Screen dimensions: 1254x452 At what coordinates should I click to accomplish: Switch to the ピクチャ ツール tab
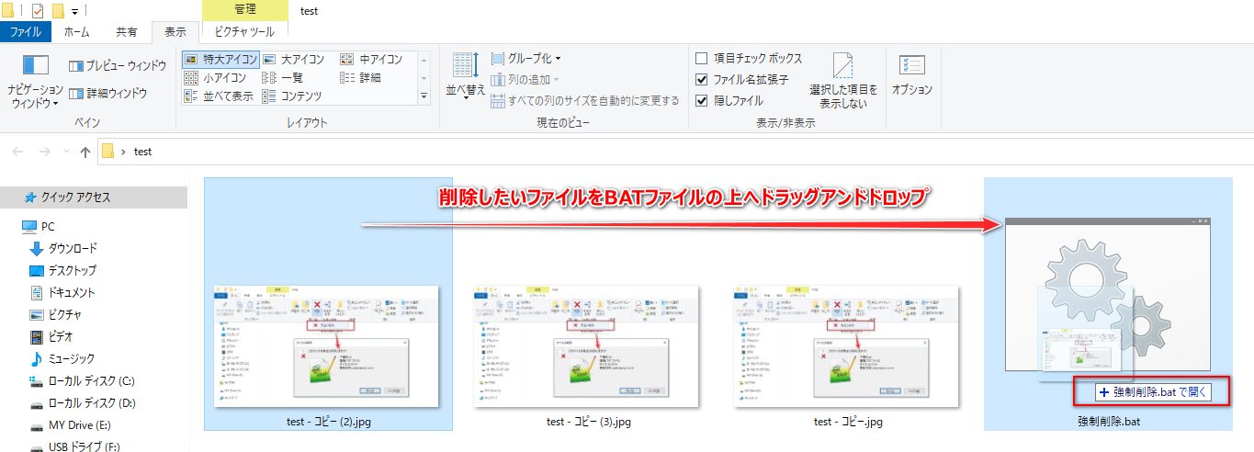point(243,31)
